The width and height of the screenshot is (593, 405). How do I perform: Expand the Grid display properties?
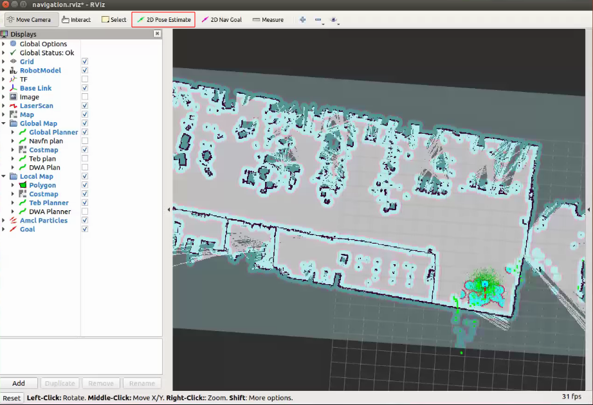[3, 61]
